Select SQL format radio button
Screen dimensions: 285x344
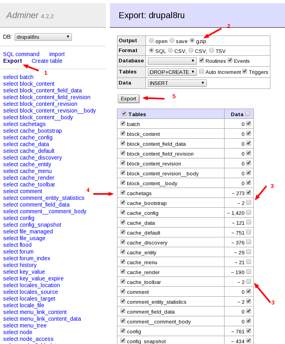click(x=151, y=50)
